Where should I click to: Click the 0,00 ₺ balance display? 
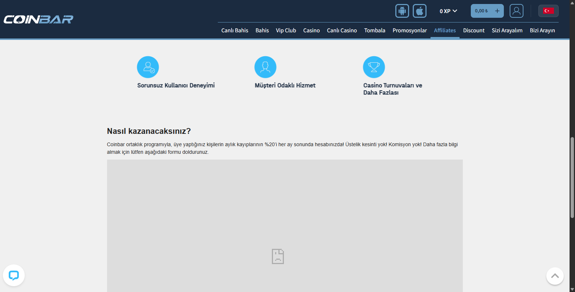[x=481, y=11]
